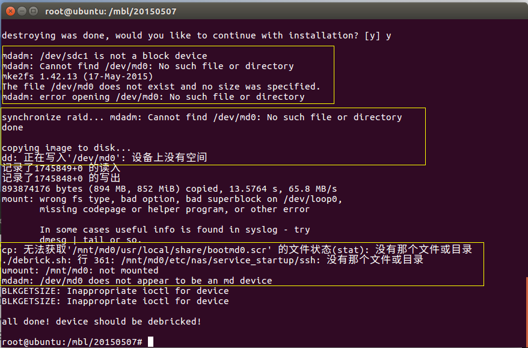Minimize the terminal window

click(22, 11)
